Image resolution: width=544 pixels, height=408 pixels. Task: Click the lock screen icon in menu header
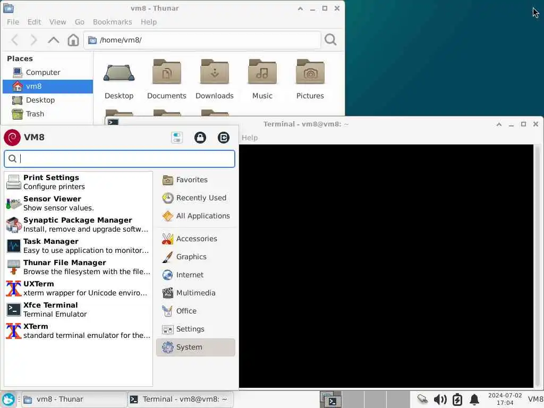point(200,138)
